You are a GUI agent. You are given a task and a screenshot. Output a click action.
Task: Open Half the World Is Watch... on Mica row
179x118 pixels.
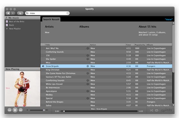coord(159,63)
